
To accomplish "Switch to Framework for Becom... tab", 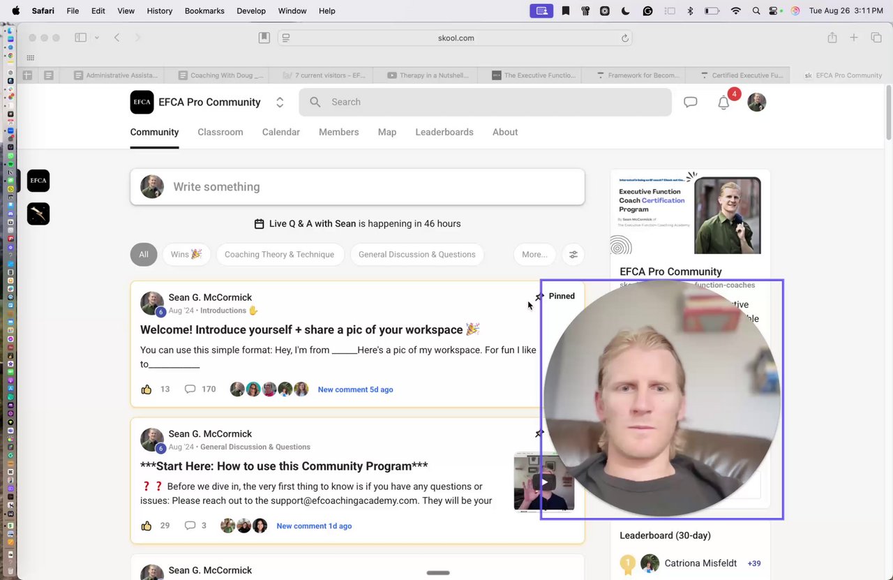I will pos(638,75).
